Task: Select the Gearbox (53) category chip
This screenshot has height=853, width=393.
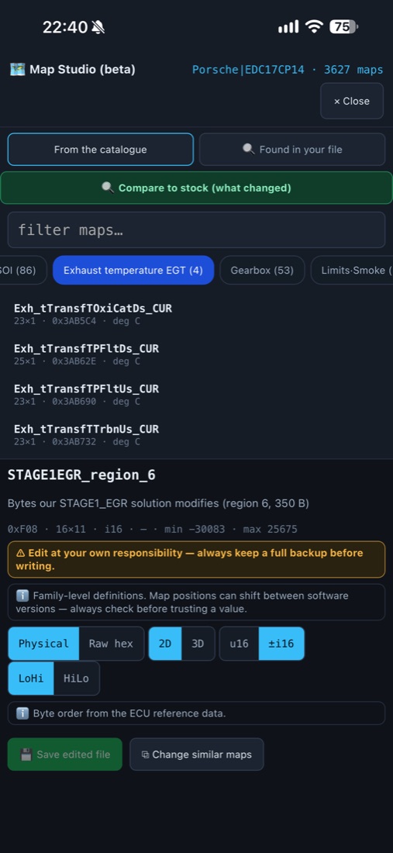Action: coord(262,271)
